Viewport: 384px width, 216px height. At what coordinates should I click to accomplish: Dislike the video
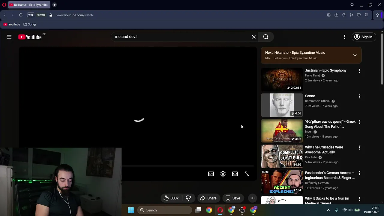point(188,198)
